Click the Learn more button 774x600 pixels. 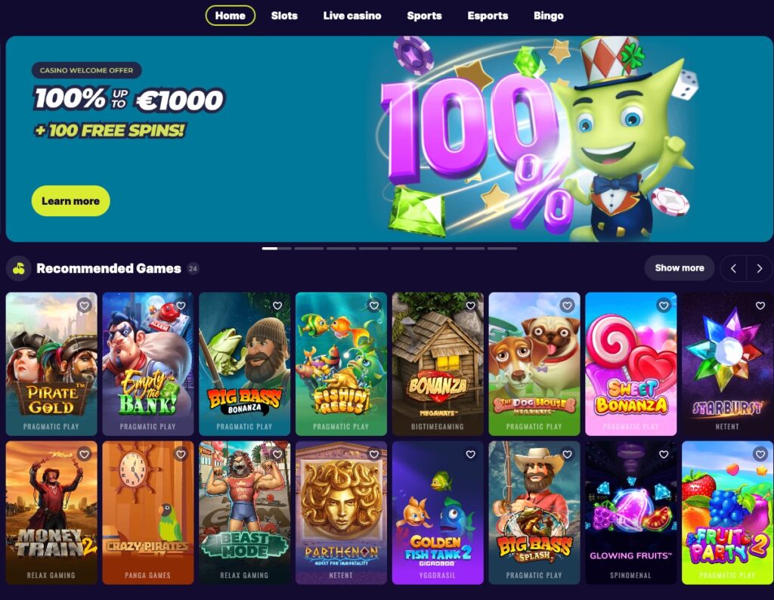[70, 201]
